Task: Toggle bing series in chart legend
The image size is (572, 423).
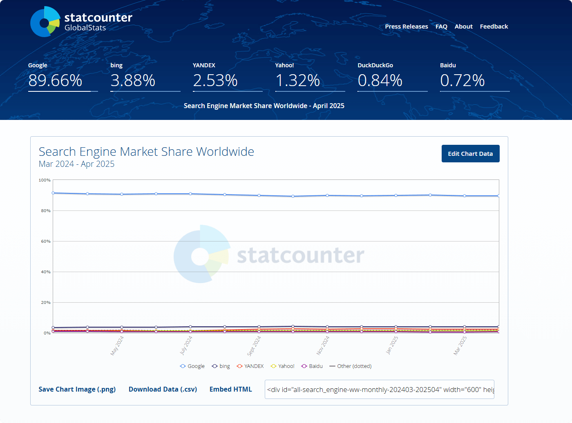Action: pos(221,366)
